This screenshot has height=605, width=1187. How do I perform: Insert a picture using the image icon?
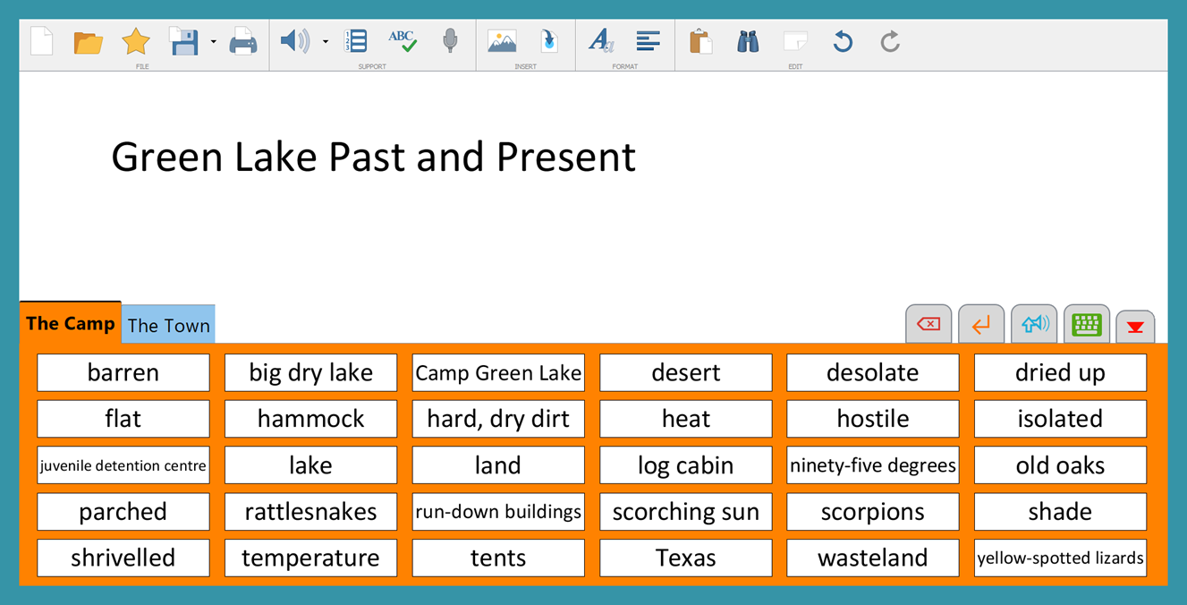coord(502,41)
